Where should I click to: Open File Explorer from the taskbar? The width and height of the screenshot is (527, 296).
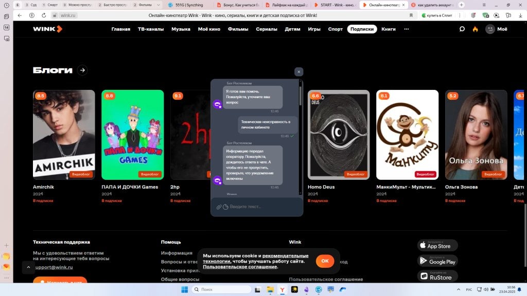pyautogui.click(x=270, y=289)
